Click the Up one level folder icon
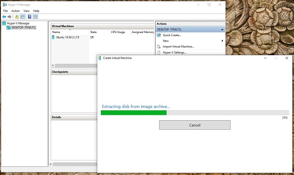This screenshot has width=294, height=175. [17, 17]
